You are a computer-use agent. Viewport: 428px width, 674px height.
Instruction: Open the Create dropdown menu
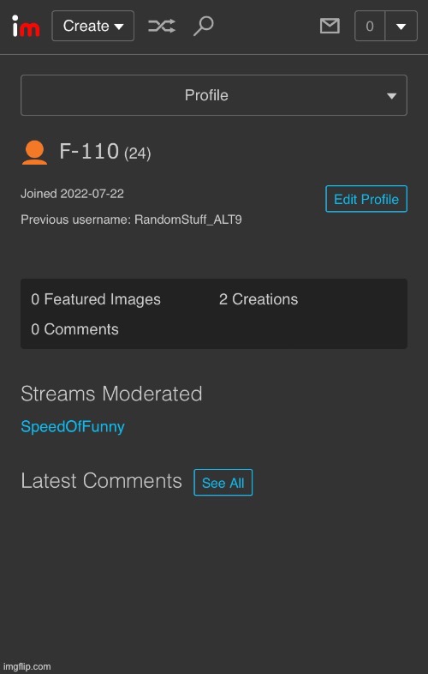[x=93, y=26]
